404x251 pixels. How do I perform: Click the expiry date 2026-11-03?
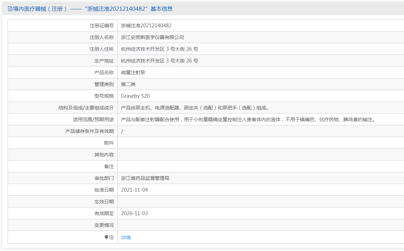(x=134, y=213)
